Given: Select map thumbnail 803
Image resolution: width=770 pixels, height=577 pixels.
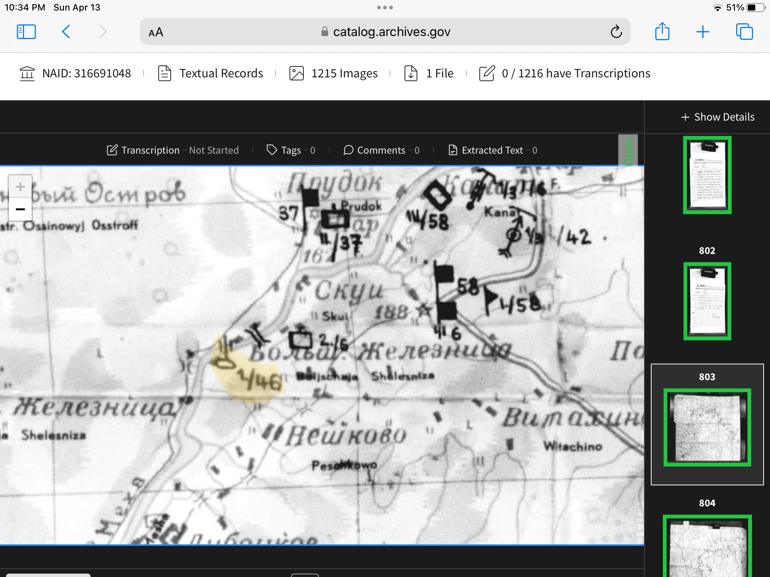Looking at the screenshot, I should click(x=707, y=427).
